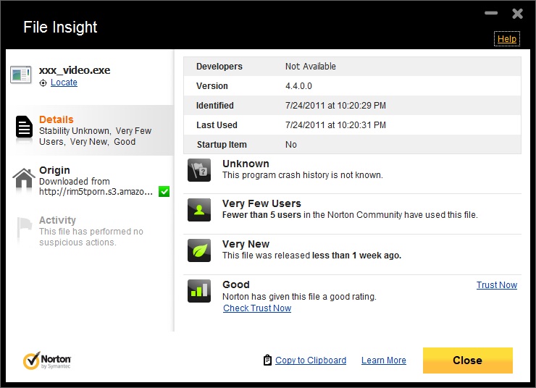Click the Locate link
Viewport: 536px width, 388px height.
click(x=64, y=83)
